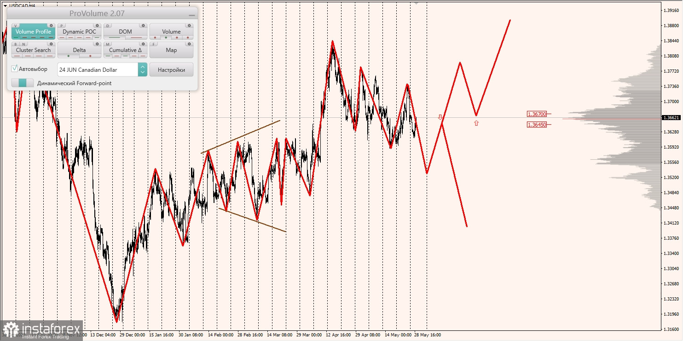Open Cumulative Δ gear settings
The width and height of the screenshot is (683, 341).
pyautogui.click(x=143, y=44)
